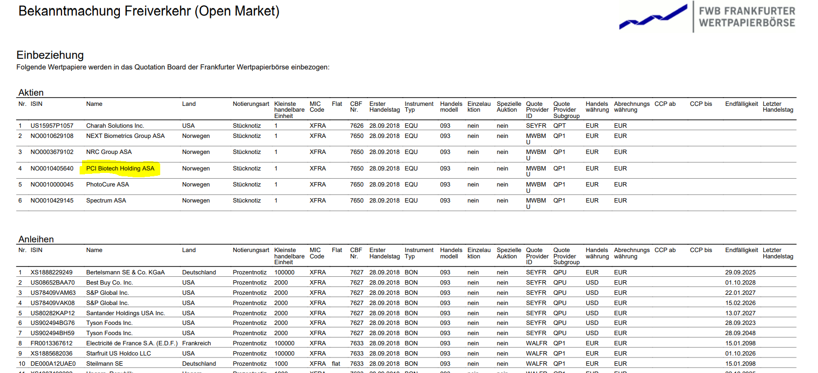818x373 pixels.
Task: Select the title Bekanntmachung Freiverkehr (Open Market)
Action: pos(149,11)
